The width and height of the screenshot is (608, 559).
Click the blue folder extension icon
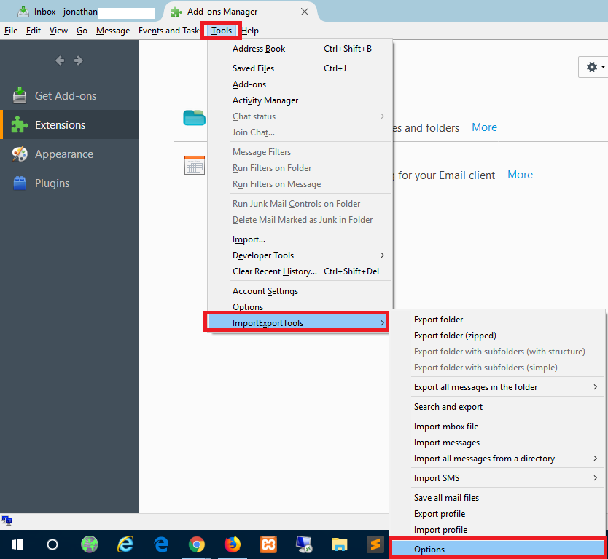click(194, 118)
